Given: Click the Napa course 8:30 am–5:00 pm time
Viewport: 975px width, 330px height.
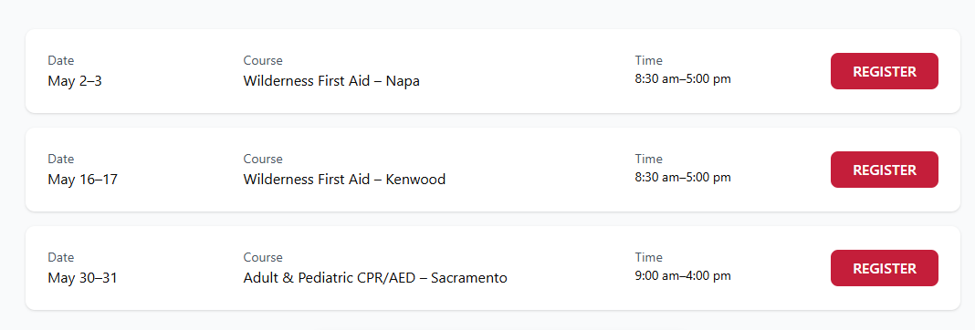Looking at the screenshot, I should [x=683, y=79].
